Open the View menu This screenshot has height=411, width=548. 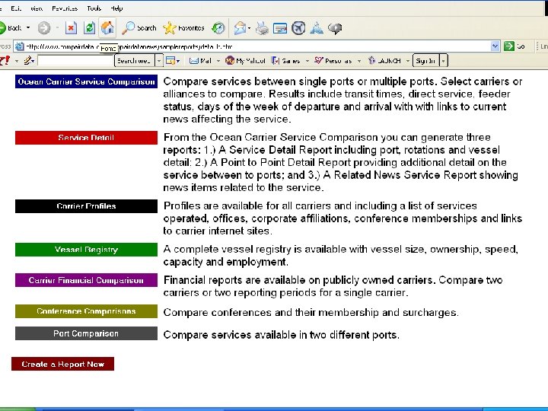pos(37,8)
